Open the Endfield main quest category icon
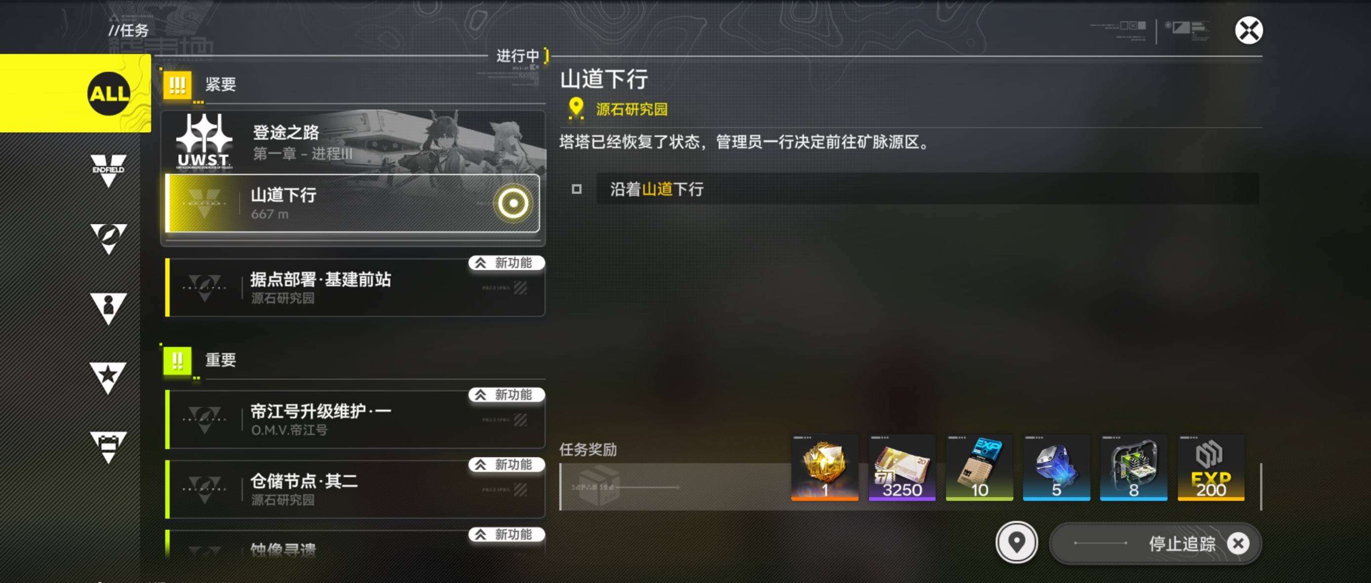The width and height of the screenshot is (1371, 583). pyautogui.click(x=108, y=170)
